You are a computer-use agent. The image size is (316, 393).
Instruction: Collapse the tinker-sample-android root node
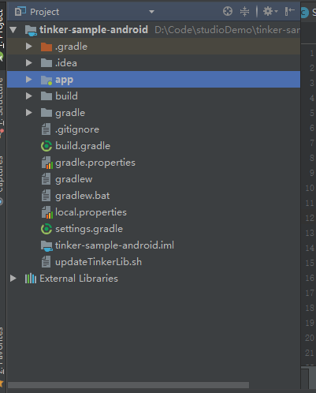coord(13,30)
